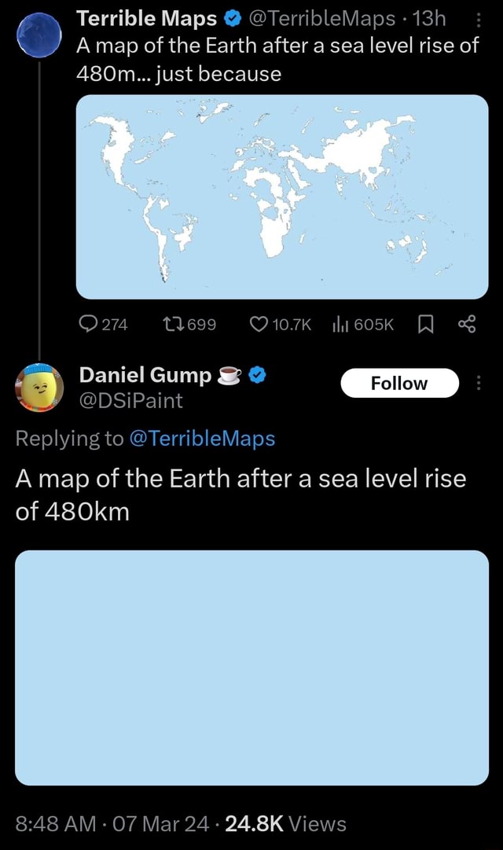Open the Terrible Maps profile avatar
The image size is (503, 850).
[x=38, y=35]
